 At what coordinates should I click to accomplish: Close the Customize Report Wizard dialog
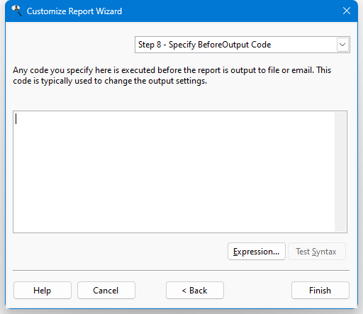tap(347, 11)
